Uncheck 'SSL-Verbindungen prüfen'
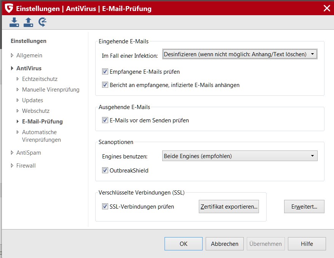Image resolution: width=334 pixels, height=258 pixels. (x=105, y=207)
